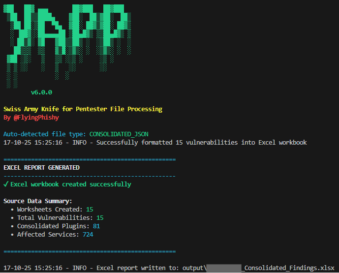Click the v6.0.0 version text

pos(41,92)
